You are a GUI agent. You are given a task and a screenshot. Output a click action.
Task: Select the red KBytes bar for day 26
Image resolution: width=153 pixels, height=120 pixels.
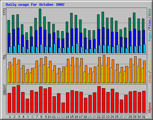coord(122,106)
